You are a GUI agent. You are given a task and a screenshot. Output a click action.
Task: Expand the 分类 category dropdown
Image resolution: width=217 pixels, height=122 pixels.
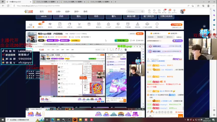(58, 11)
